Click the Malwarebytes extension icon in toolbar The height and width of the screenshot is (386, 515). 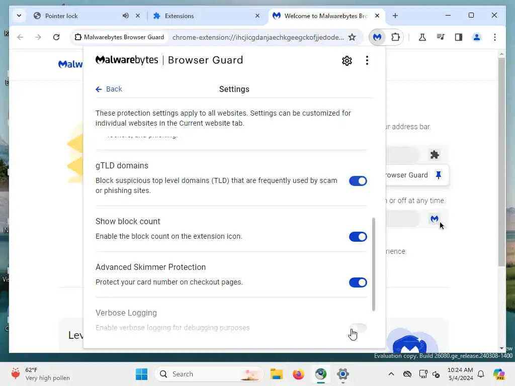377,37
